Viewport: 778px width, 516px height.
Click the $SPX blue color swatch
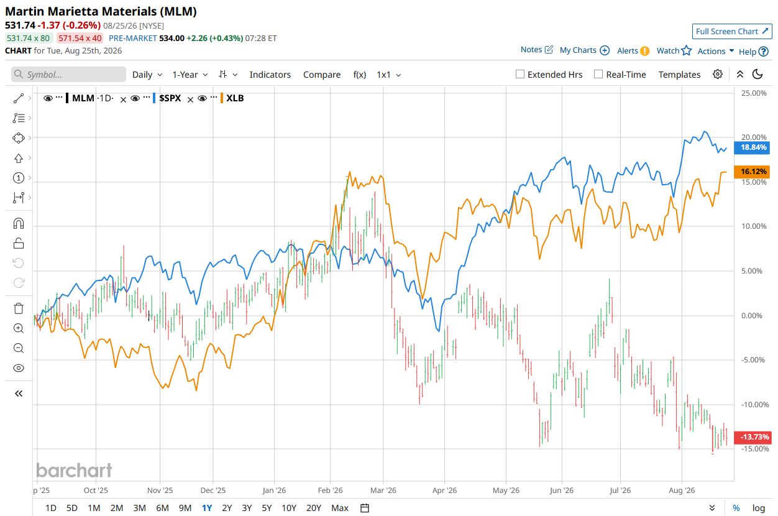[154, 98]
